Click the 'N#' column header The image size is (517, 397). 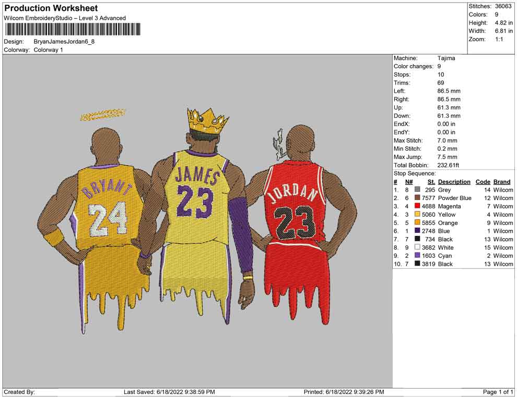coord(409,182)
